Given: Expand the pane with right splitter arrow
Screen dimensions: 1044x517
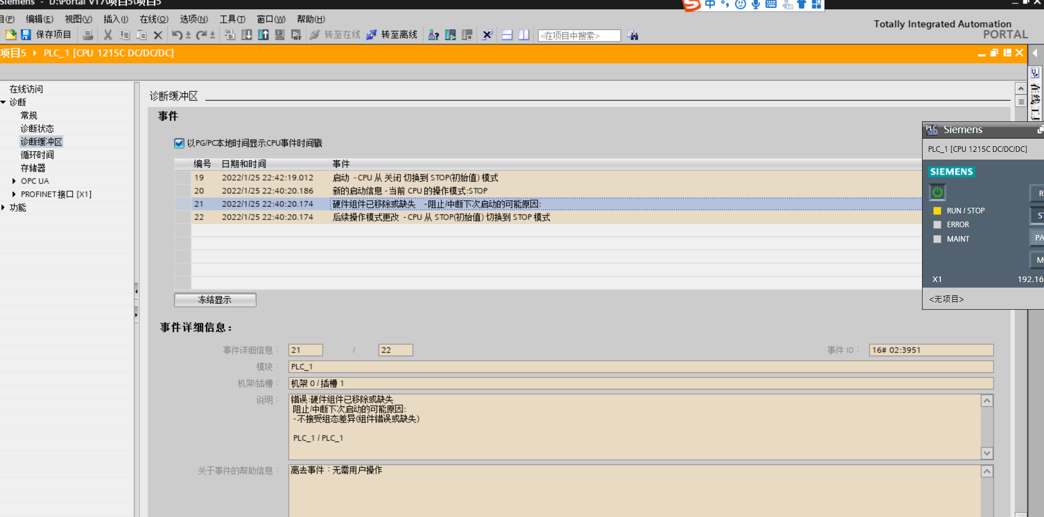Looking at the screenshot, I should tap(136, 315).
